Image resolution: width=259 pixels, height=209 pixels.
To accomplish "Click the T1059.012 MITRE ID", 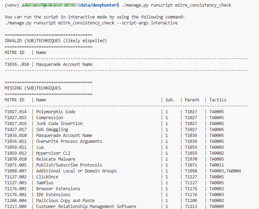I will pyautogui.click(x=16, y=153).
